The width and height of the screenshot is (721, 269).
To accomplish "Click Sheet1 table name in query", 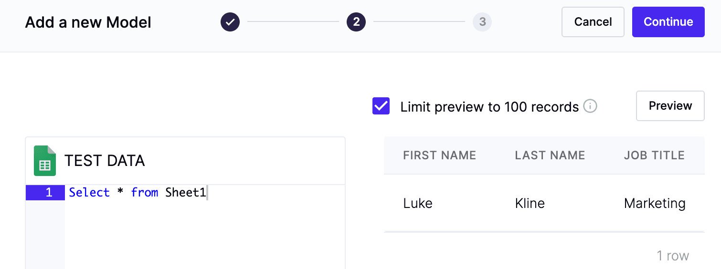I will (x=185, y=193).
